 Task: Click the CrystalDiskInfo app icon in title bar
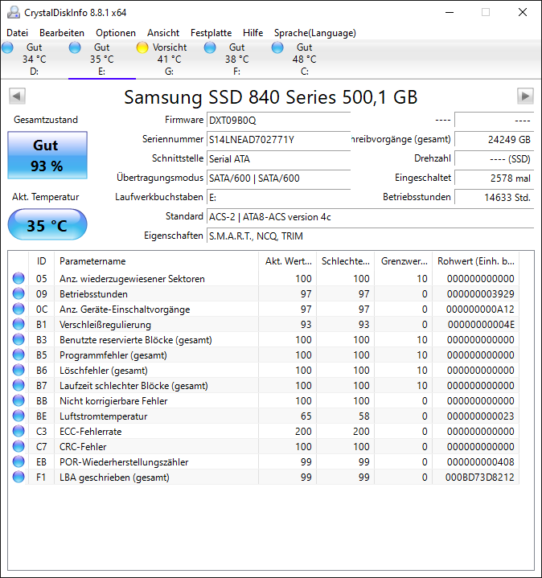click(14, 12)
